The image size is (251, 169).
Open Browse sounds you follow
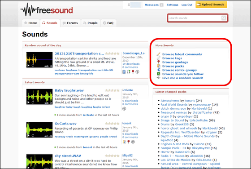183,74
